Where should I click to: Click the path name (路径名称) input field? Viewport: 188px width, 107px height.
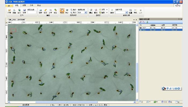(x=32, y=12)
